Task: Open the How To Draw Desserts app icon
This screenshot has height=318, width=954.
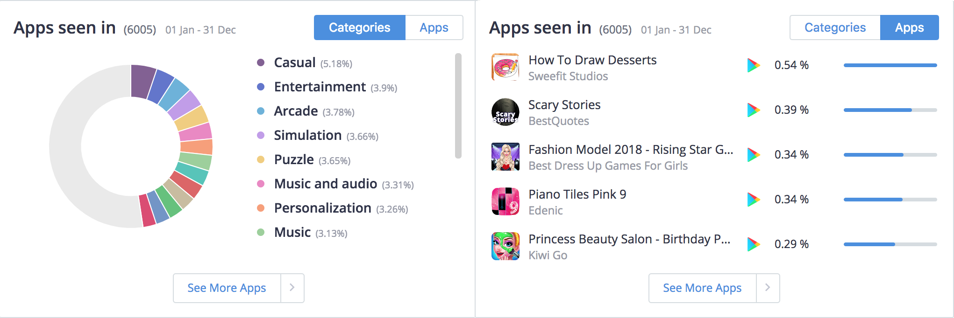Action: [505, 67]
